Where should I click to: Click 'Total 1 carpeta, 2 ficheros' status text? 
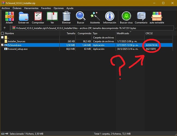point(112,134)
